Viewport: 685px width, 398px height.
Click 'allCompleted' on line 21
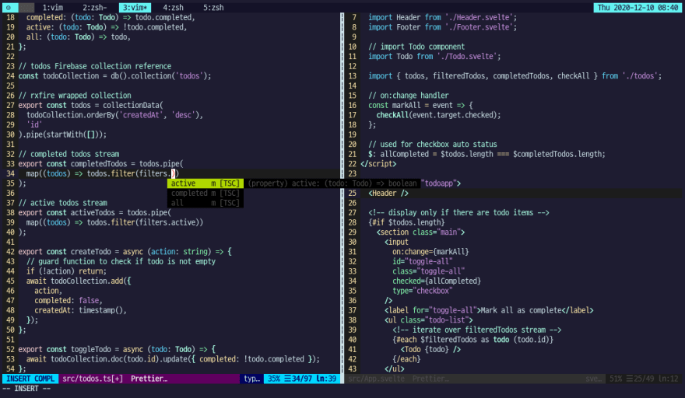click(x=404, y=154)
